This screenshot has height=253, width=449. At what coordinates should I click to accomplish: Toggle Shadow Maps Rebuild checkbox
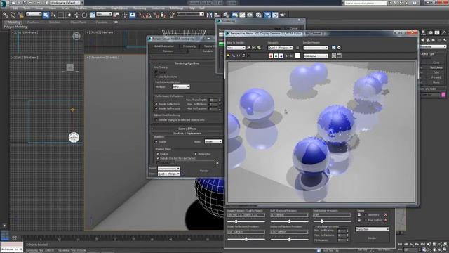tap(158, 158)
